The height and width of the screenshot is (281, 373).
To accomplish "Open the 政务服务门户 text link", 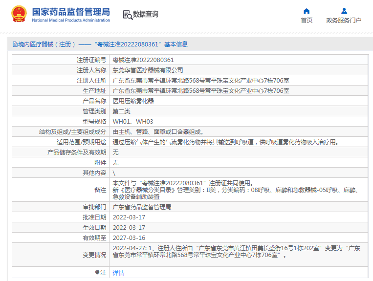I will 344,21.
